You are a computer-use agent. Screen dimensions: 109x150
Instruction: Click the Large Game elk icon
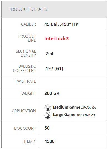[48, 115]
